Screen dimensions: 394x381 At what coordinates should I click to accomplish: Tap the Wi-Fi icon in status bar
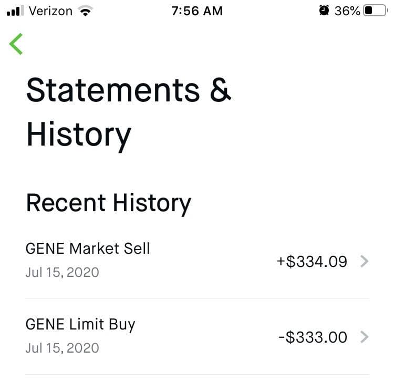point(83,11)
